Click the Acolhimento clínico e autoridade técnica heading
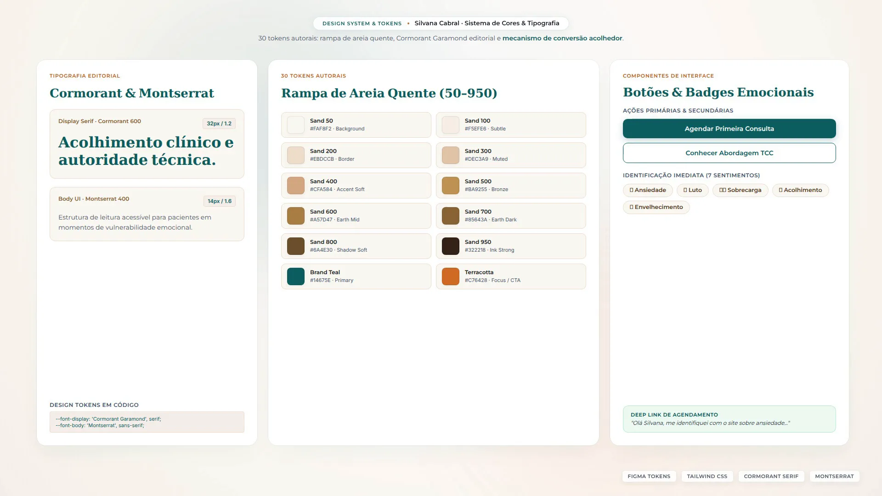The width and height of the screenshot is (882, 496). click(x=146, y=151)
